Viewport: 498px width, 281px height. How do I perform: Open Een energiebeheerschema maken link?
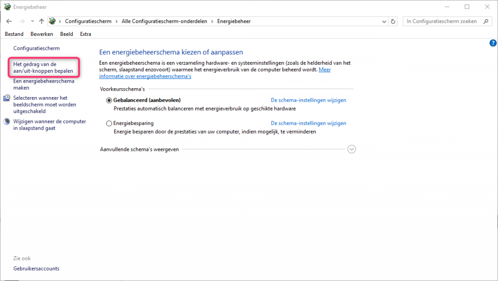[x=44, y=84]
